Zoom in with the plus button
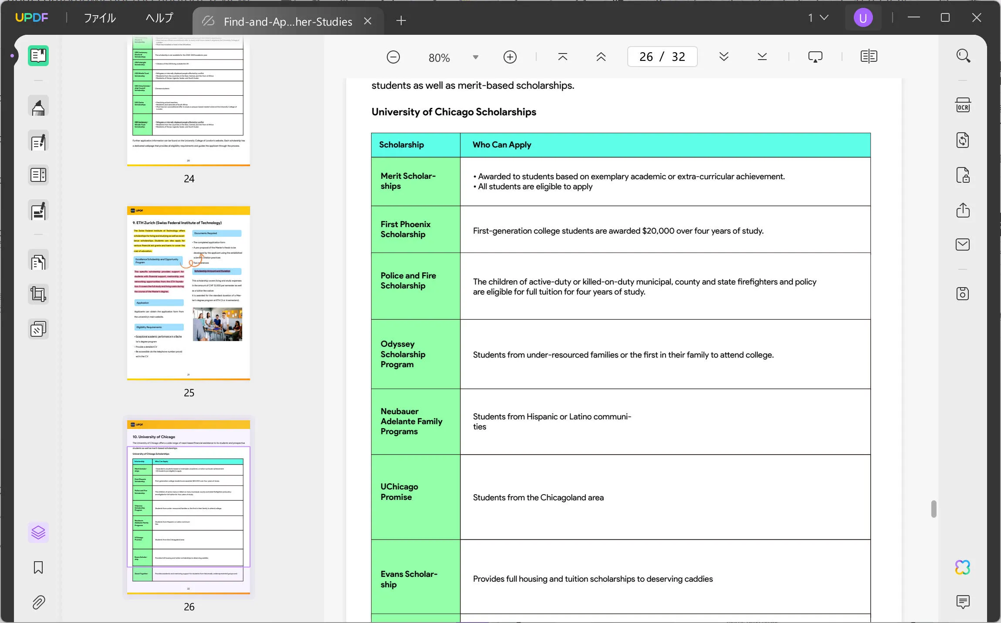The height and width of the screenshot is (623, 1001). (x=510, y=57)
